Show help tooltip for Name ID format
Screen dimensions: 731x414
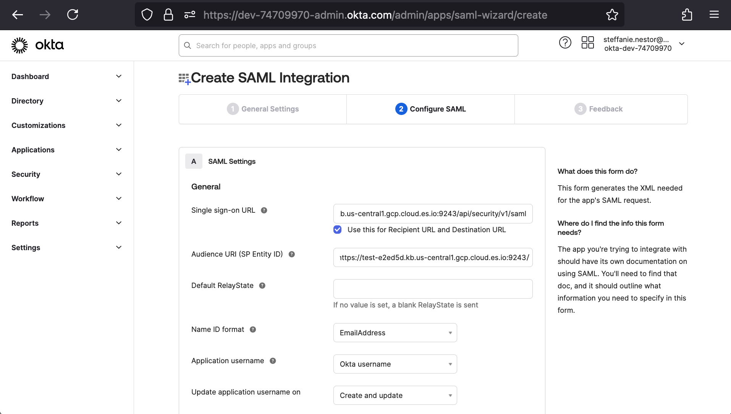pyautogui.click(x=253, y=330)
